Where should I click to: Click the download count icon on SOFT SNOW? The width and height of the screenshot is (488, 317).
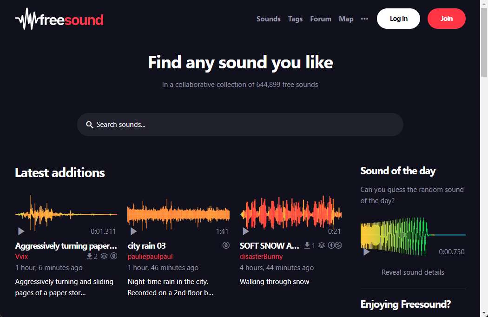point(307,245)
